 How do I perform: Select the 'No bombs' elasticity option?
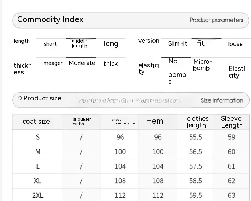(177, 71)
